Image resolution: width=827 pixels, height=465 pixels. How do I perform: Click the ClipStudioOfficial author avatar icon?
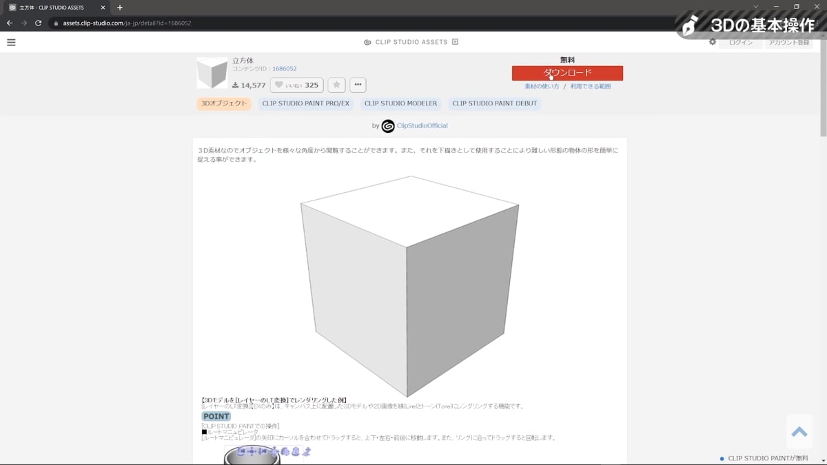coord(388,126)
